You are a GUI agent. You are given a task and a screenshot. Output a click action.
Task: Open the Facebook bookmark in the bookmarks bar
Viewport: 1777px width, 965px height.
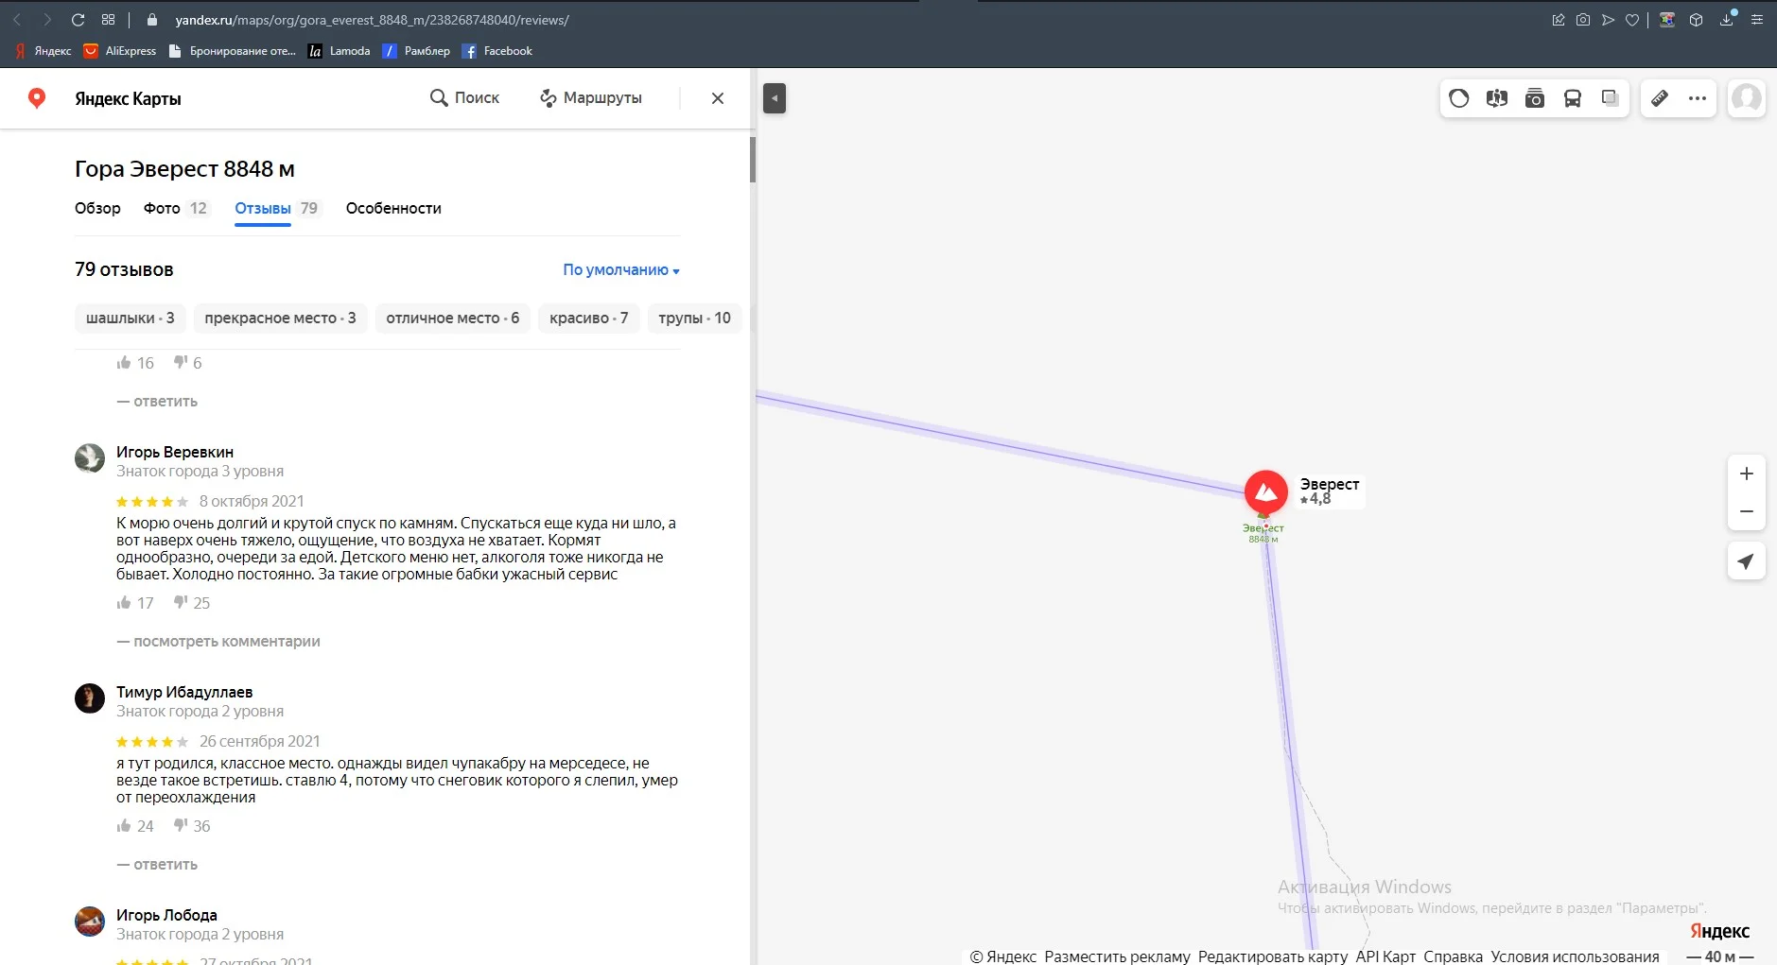(497, 50)
